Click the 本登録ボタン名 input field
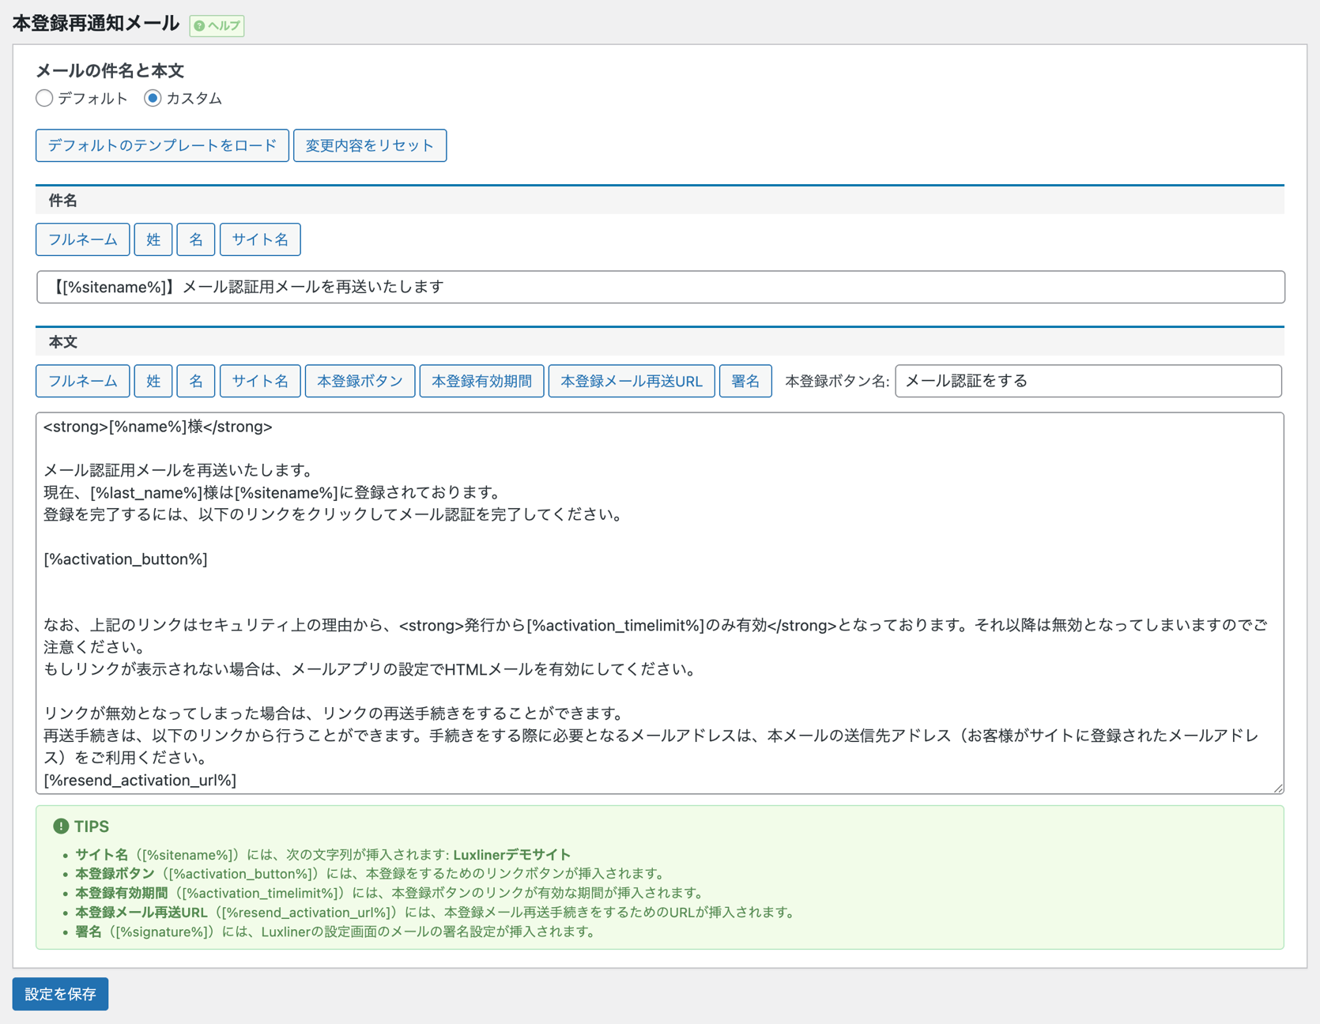Screen dimensions: 1320x1024 pos(1087,381)
